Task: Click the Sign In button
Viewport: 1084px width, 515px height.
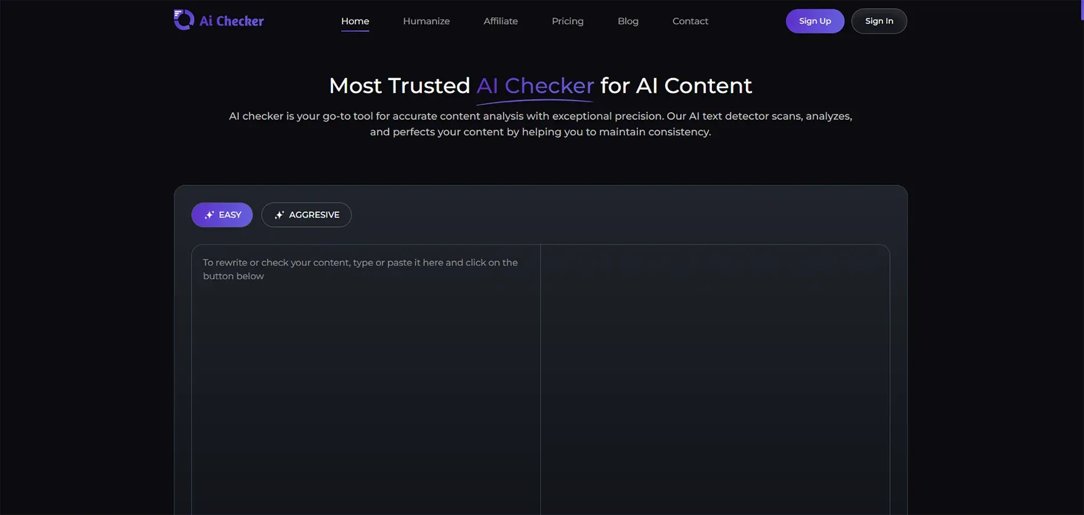Action: pos(878,21)
